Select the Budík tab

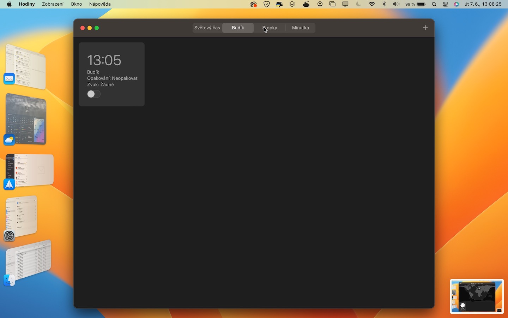[238, 28]
